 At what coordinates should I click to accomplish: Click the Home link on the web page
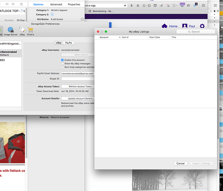(x=173, y=26)
